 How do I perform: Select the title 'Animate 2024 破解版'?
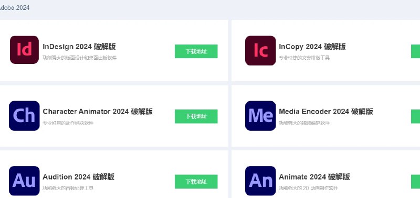pos(314,177)
